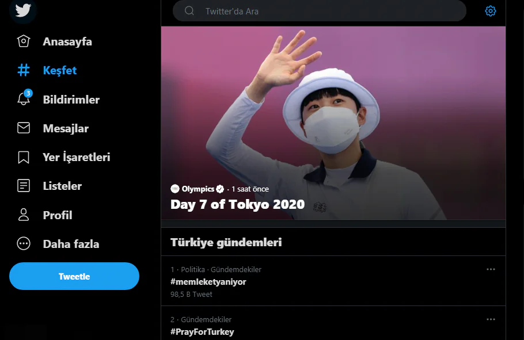Click the Twitter bird logo
Screen dimensions: 524x340
click(23, 10)
